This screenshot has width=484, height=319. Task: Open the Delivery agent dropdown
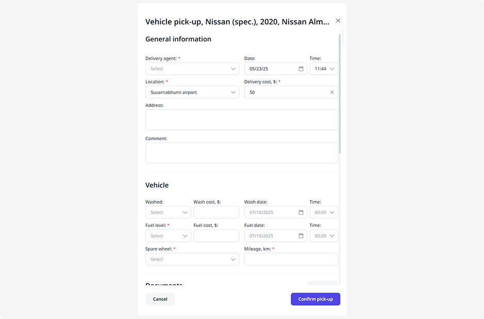(x=192, y=69)
